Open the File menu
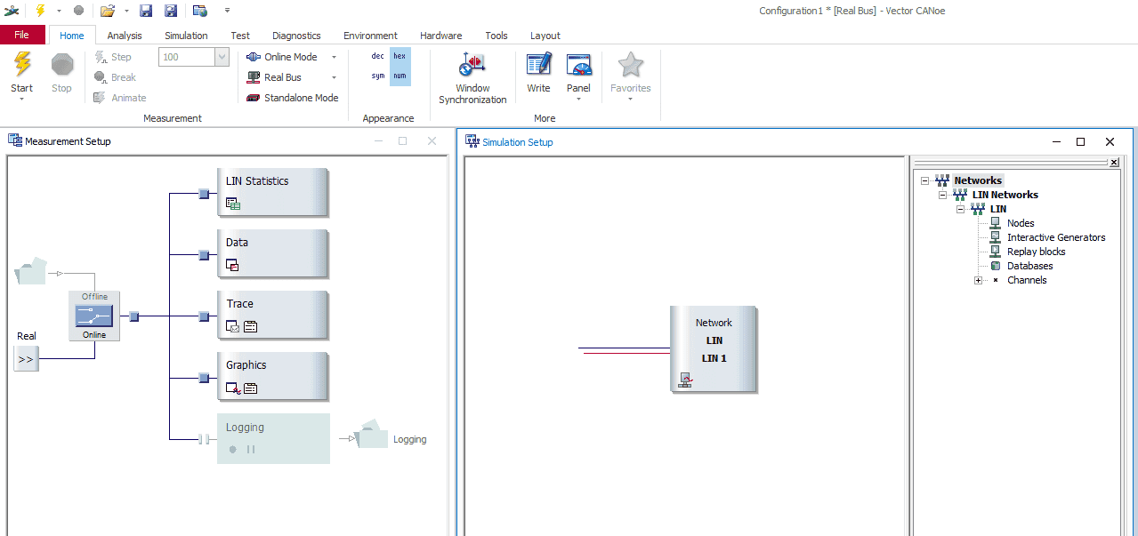 pos(22,36)
